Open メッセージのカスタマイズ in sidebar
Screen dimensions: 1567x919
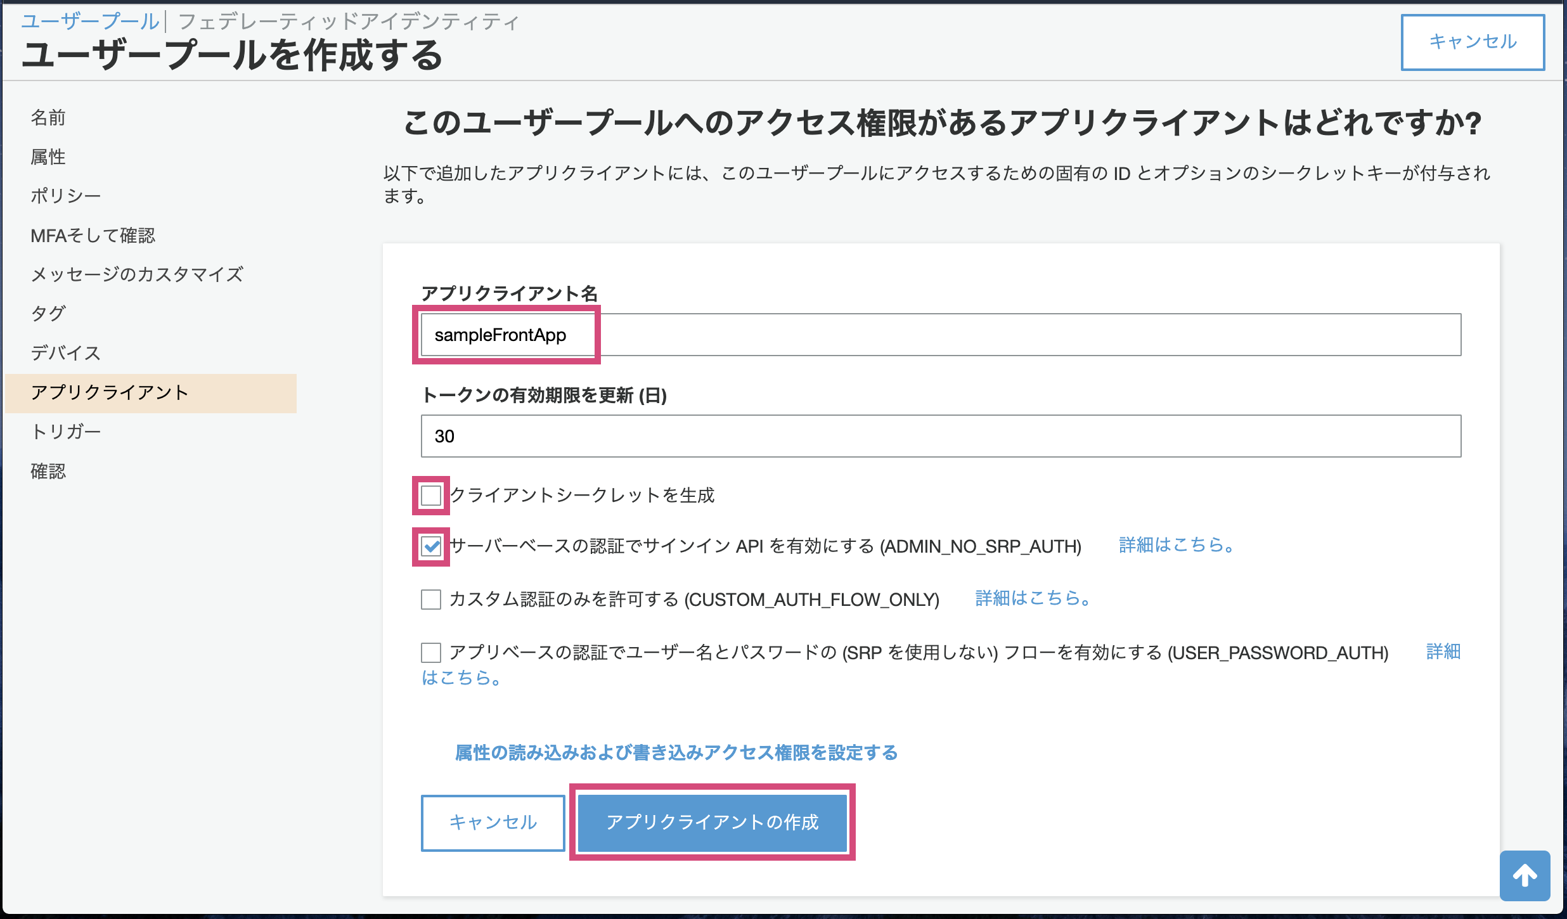click(x=137, y=274)
